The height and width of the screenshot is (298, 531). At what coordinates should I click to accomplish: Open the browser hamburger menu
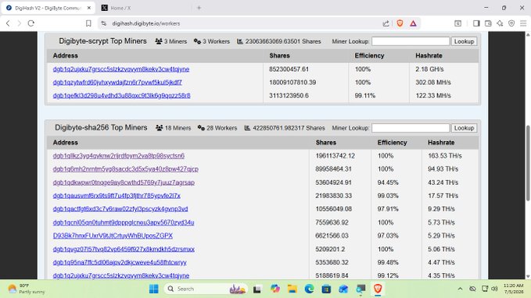tap(523, 23)
